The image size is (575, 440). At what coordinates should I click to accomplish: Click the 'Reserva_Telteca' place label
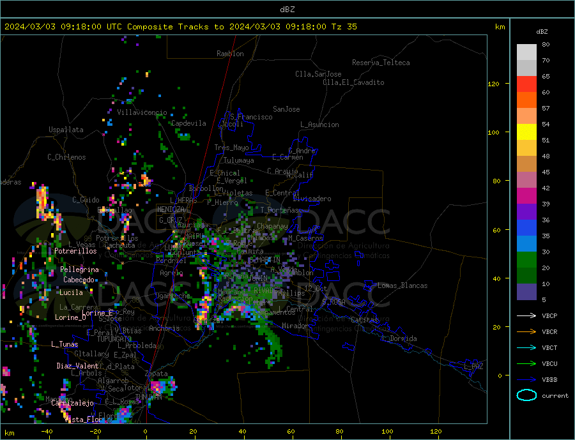381,63
